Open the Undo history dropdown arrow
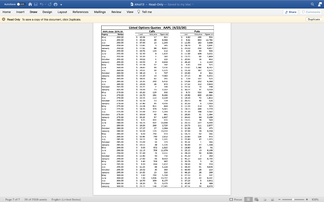 (45, 4)
